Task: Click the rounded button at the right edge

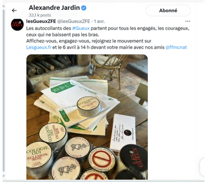Action: tap(202, 167)
